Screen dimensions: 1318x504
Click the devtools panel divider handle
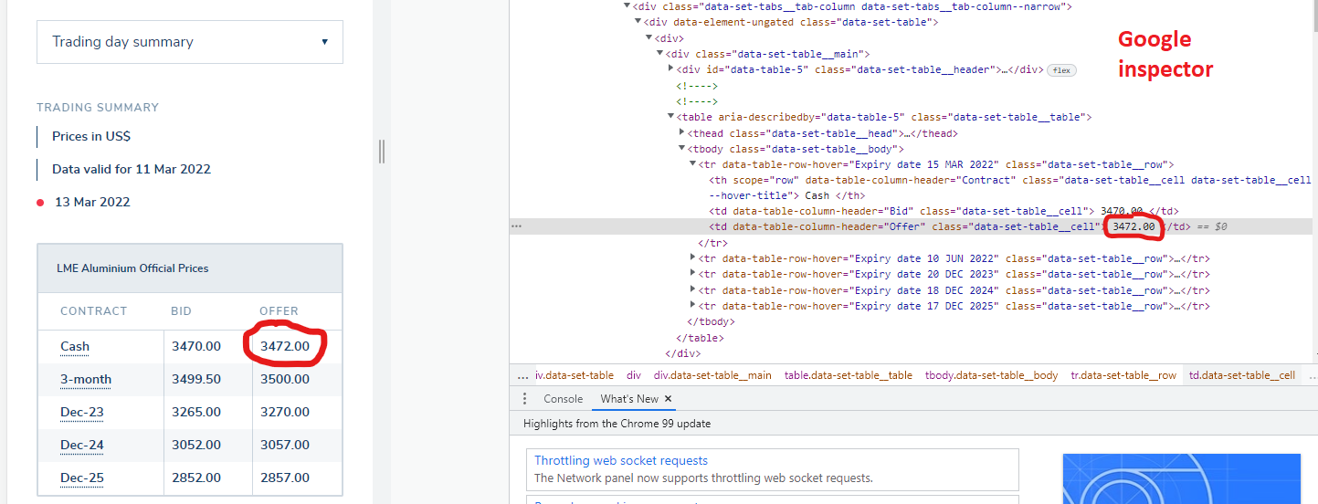(x=382, y=152)
